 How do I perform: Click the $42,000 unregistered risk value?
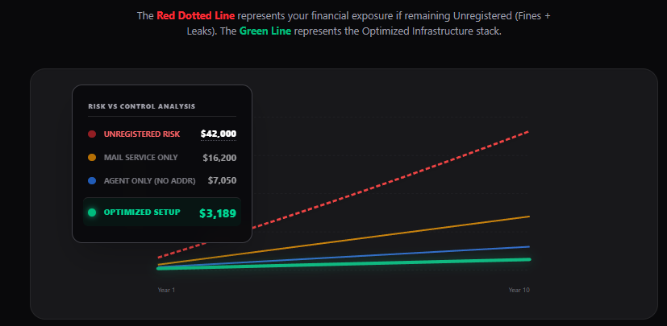tap(219, 134)
